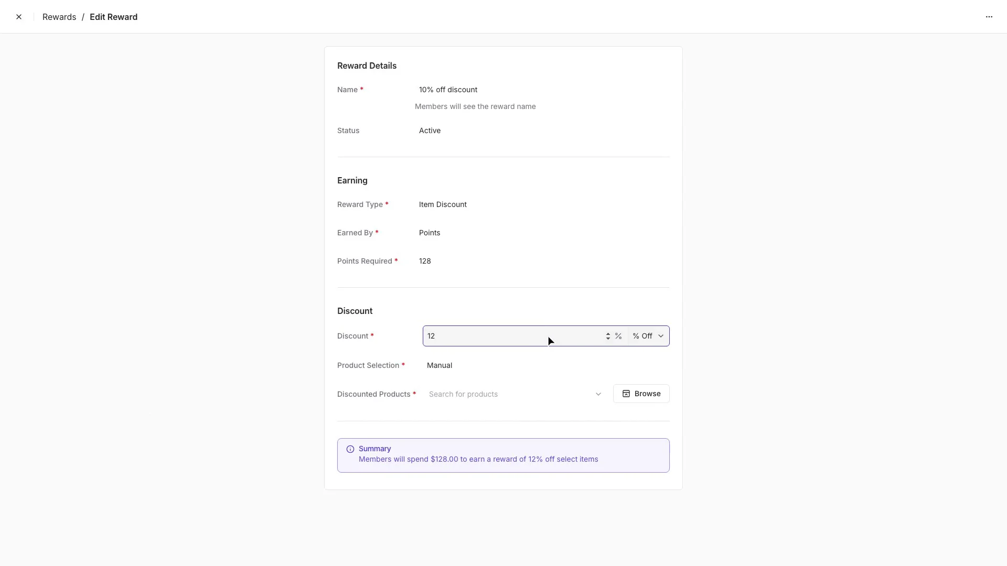Browse products to discount
Image resolution: width=1007 pixels, height=566 pixels.
(641, 394)
